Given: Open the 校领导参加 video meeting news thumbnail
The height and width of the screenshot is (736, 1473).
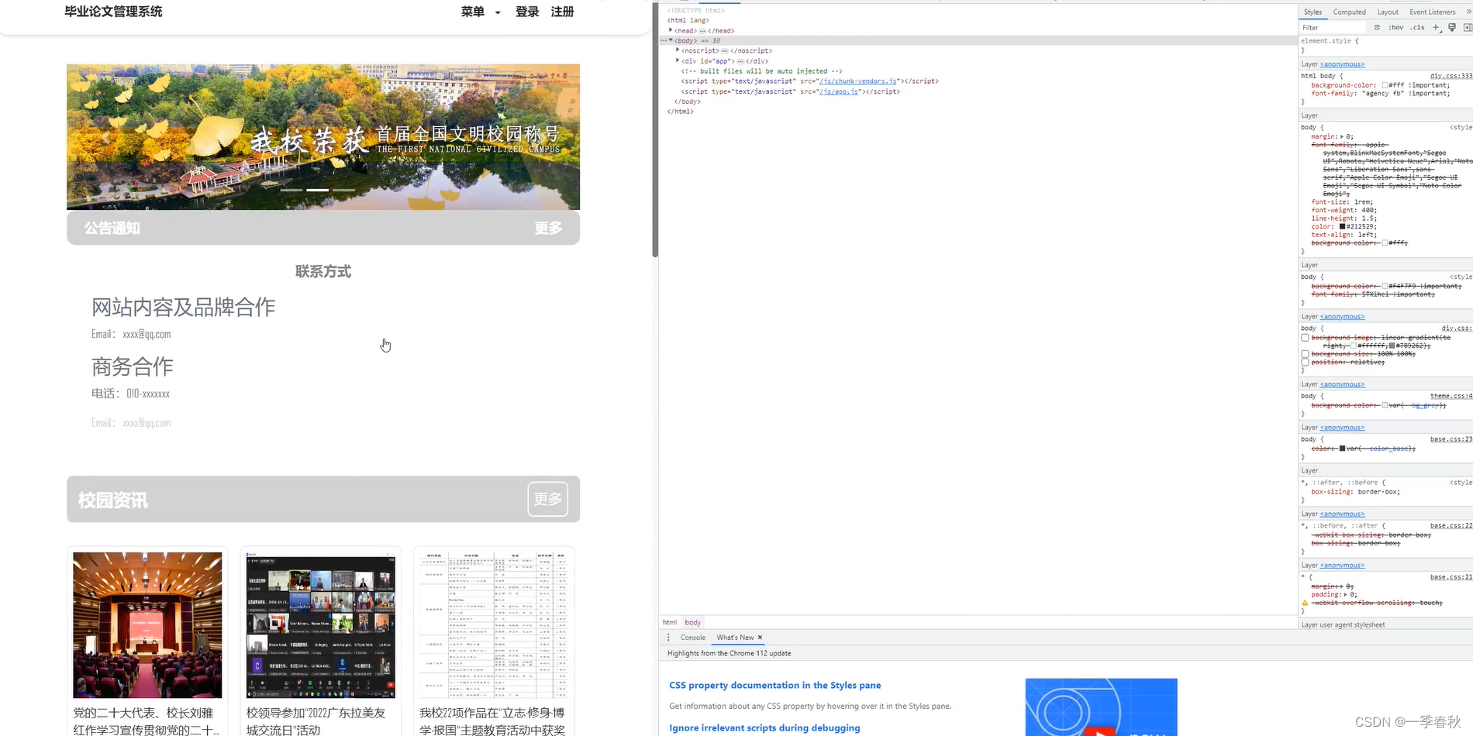Looking at the screenshot, I should (x=320, y=625).
